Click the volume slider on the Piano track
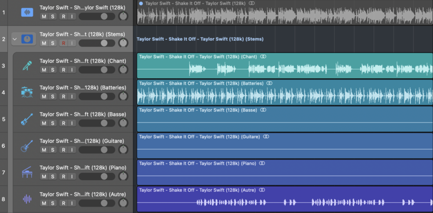This screenshot has width=433, height=213. 96,176
